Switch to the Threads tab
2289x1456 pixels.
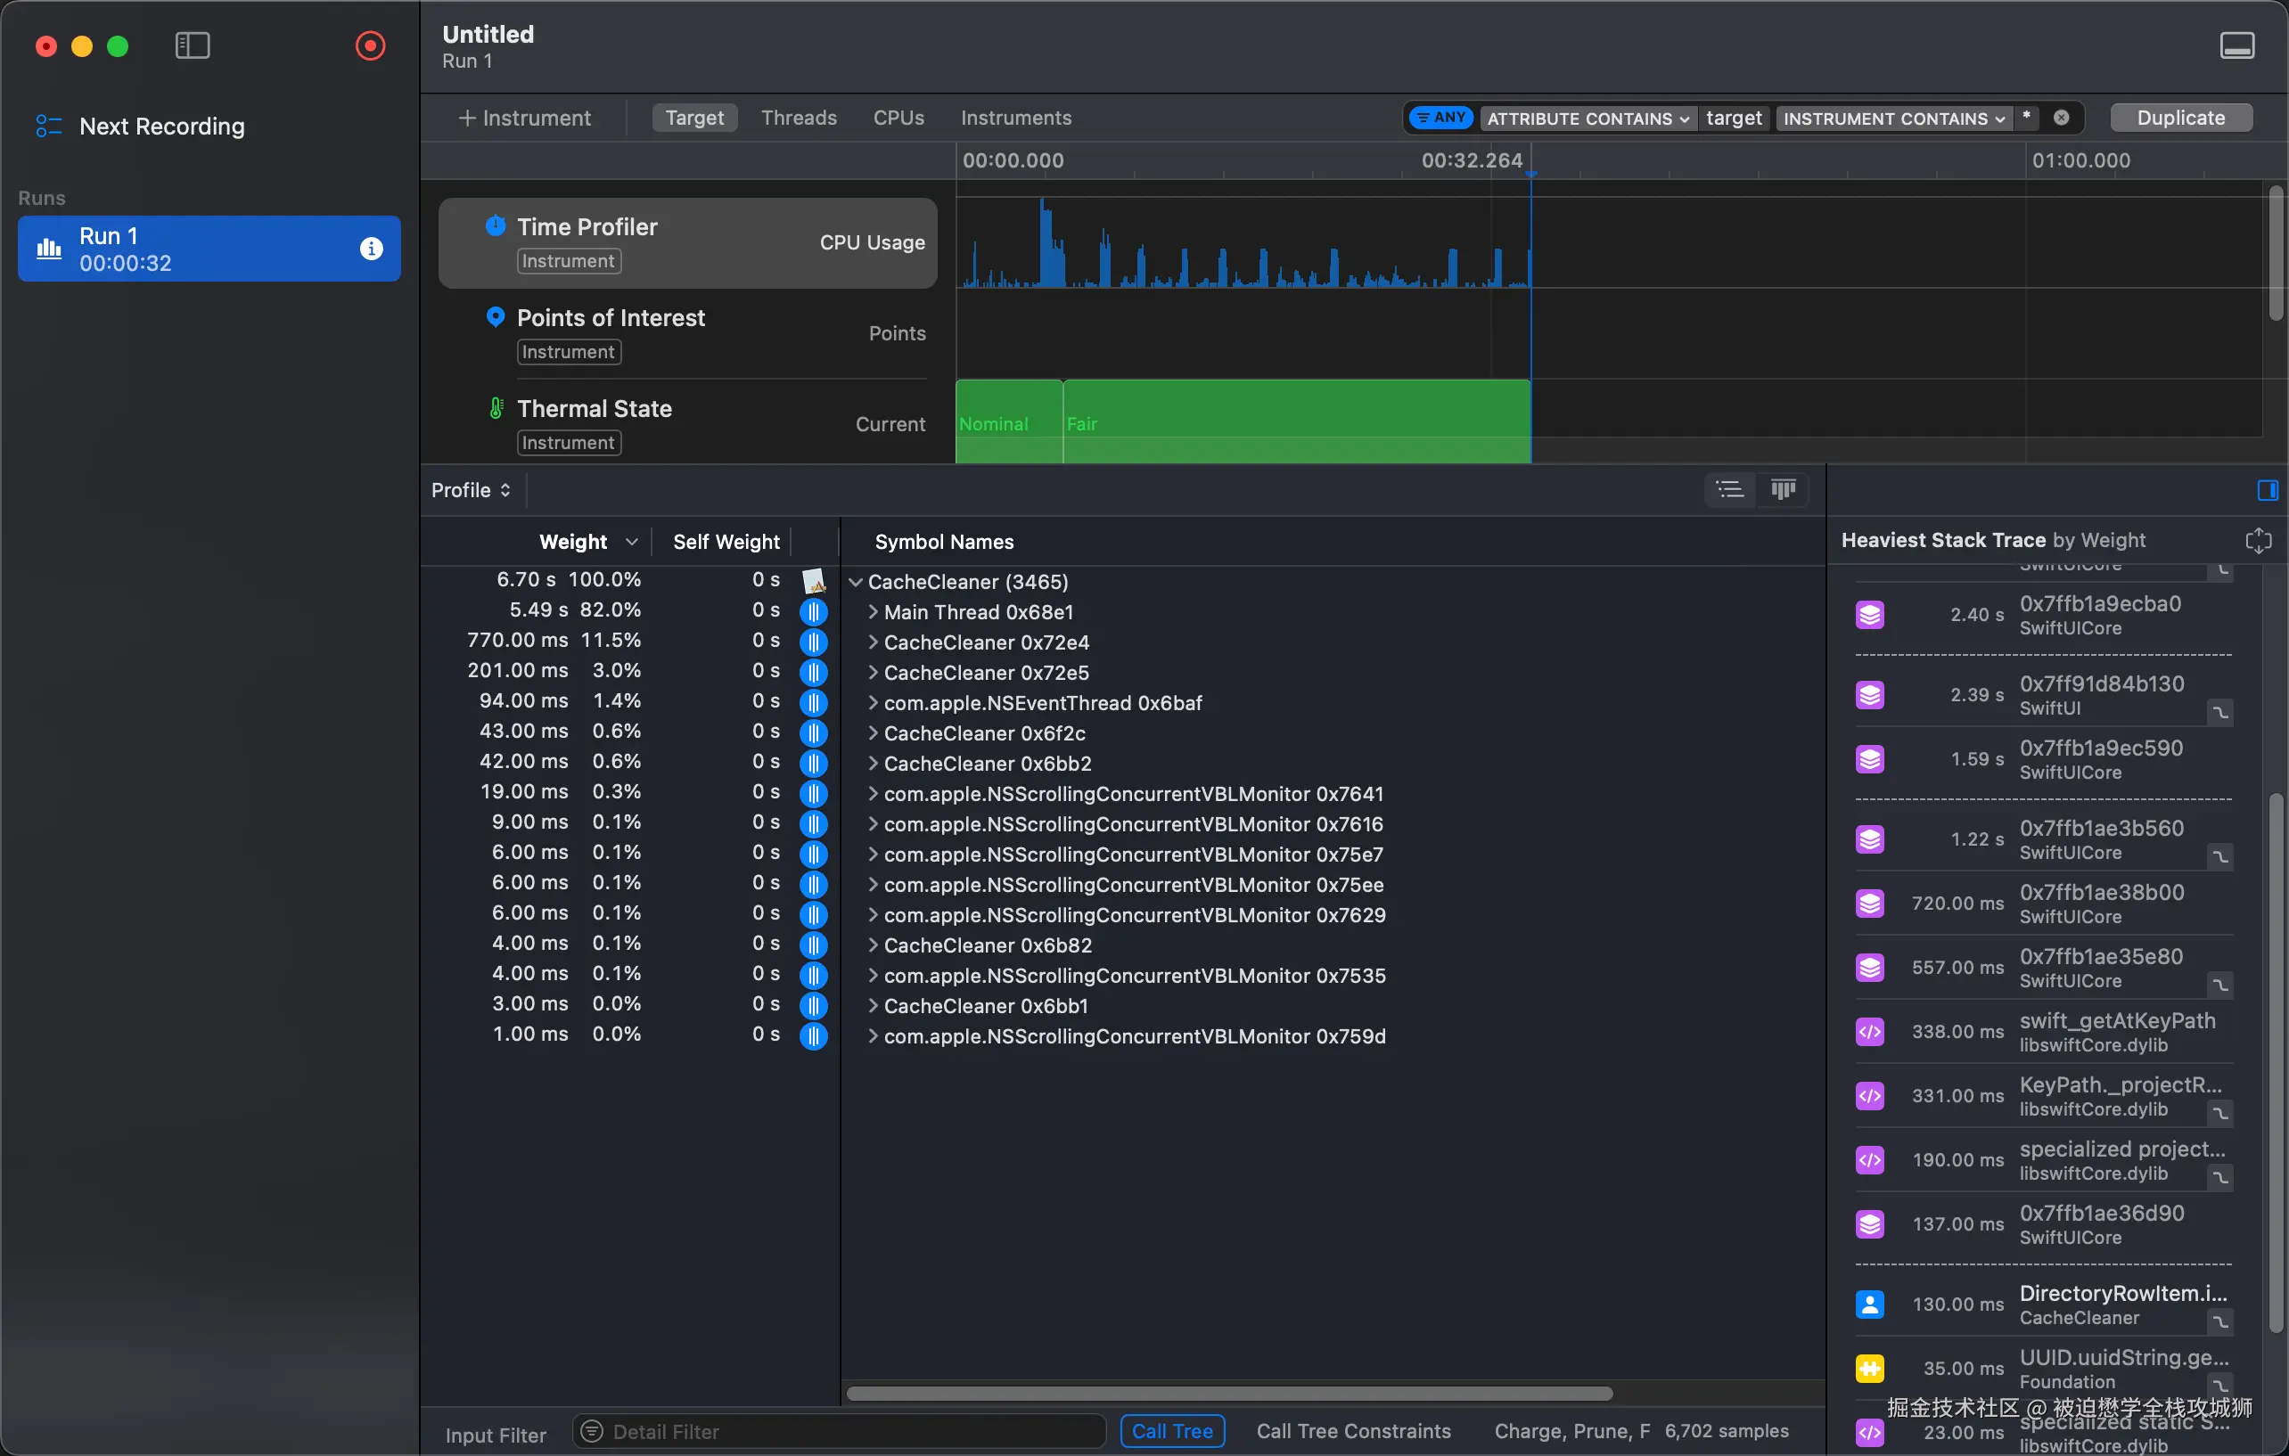799,118
